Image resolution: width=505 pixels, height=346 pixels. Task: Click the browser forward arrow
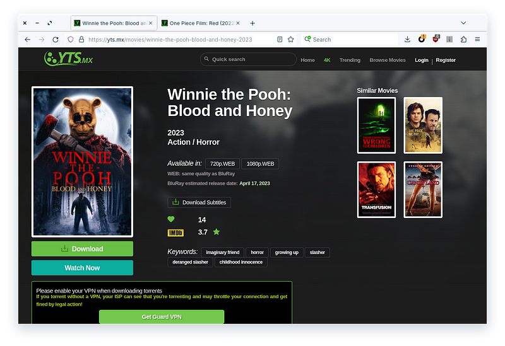[x=42, y=40]
